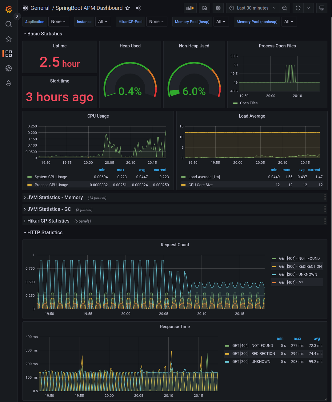Save the dashboard with the floppy icon

click(205, 8)
